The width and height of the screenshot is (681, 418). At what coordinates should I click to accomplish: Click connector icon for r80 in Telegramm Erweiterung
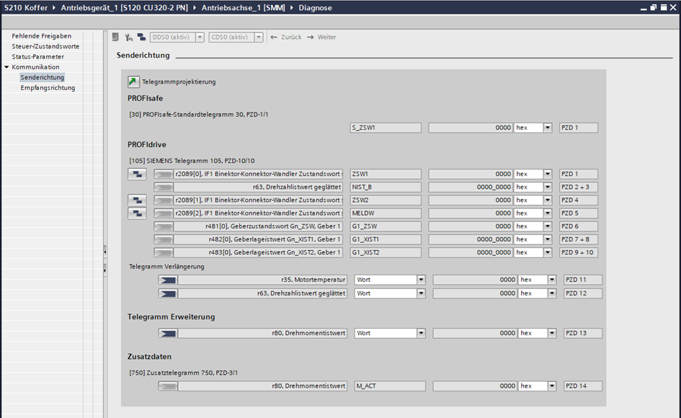pos(167,333)
